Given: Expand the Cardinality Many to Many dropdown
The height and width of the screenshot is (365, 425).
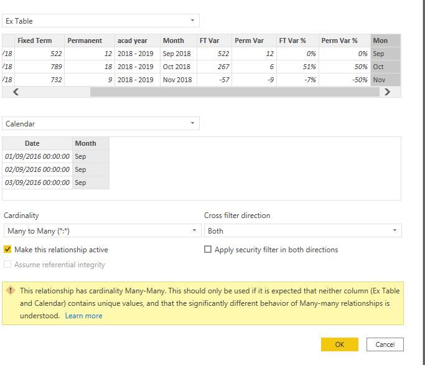Looking at the screenshot, I should pyautogui.click(x=103, y=230).
